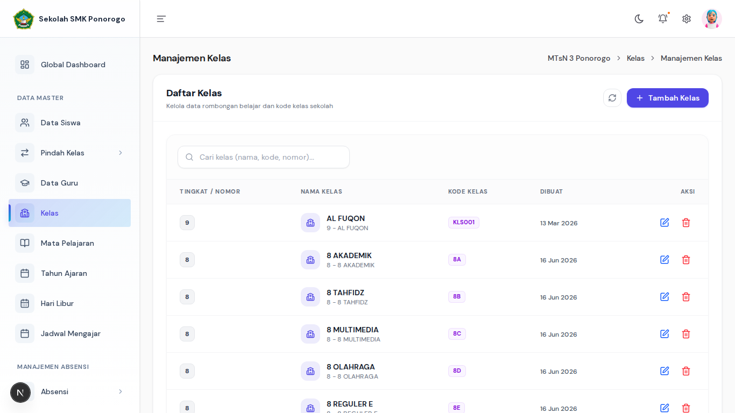Click MTsN 3 Ponorogo breadcrumb
The width and height of the screenshot is (735, 413).
click(579, 58)
